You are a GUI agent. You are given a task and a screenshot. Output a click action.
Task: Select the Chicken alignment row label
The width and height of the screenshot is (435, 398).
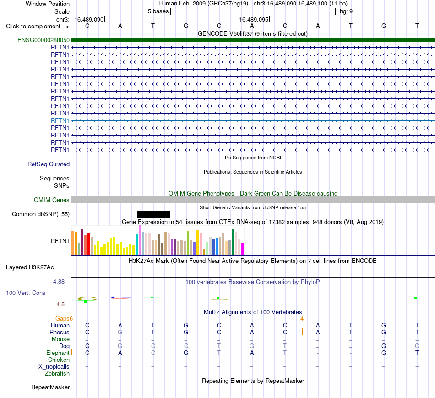59,360
